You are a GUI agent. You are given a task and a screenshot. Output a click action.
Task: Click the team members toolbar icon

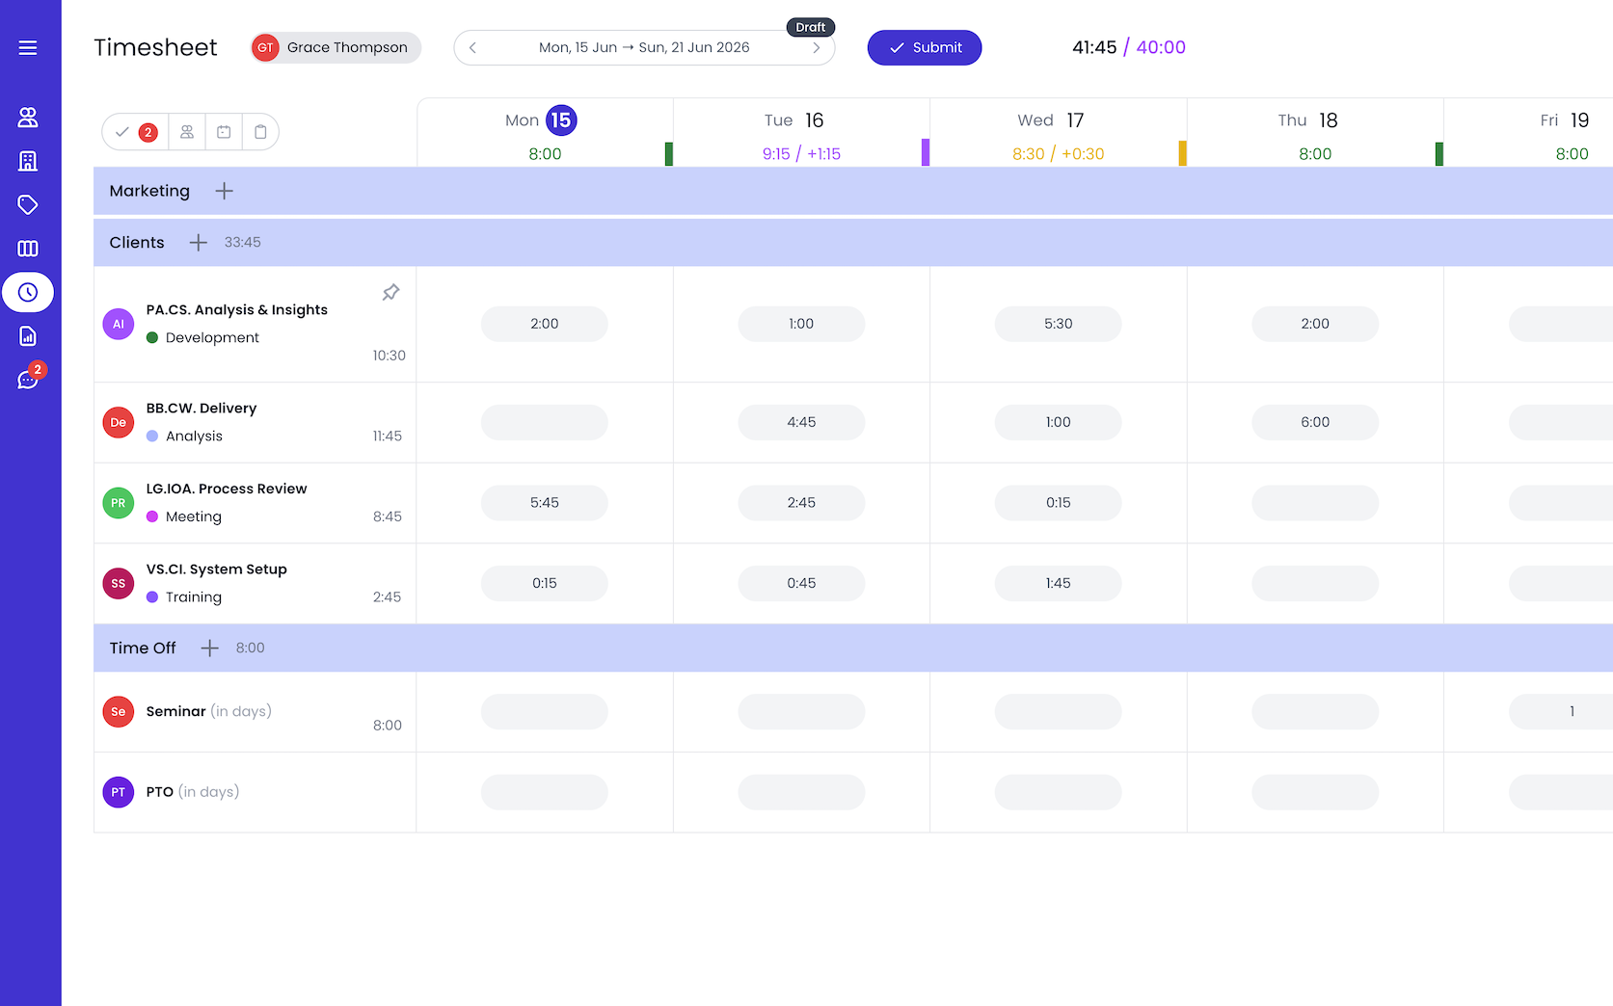coord(187,132)
